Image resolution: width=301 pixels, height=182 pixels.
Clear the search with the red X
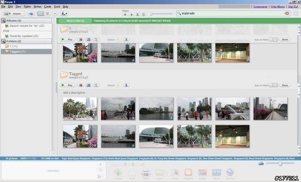point(287,14)
